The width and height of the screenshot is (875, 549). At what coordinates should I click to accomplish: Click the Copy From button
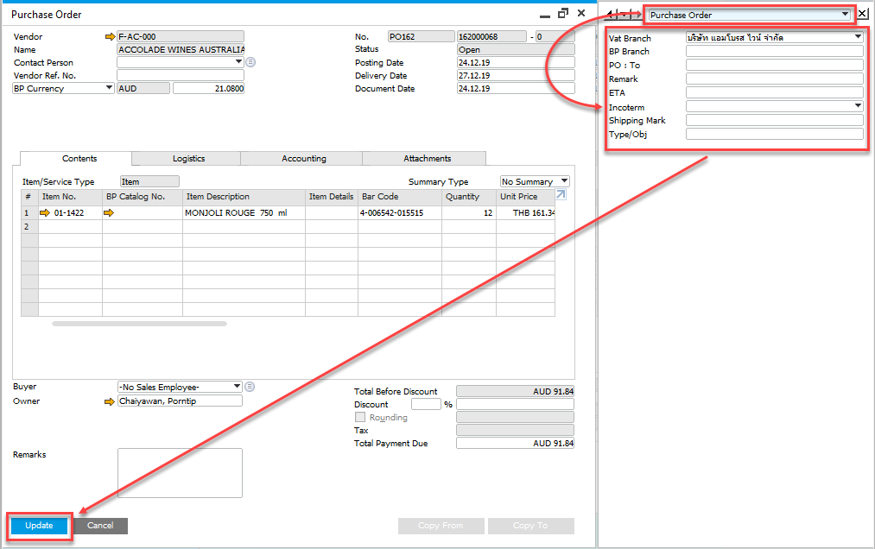[441, 526]
